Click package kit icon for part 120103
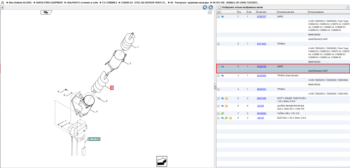 click(x=230, y=118)
